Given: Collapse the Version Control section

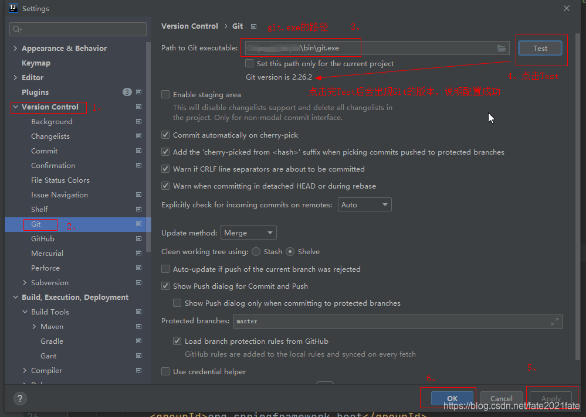Looking at the screenshot, I should (15, 107).
